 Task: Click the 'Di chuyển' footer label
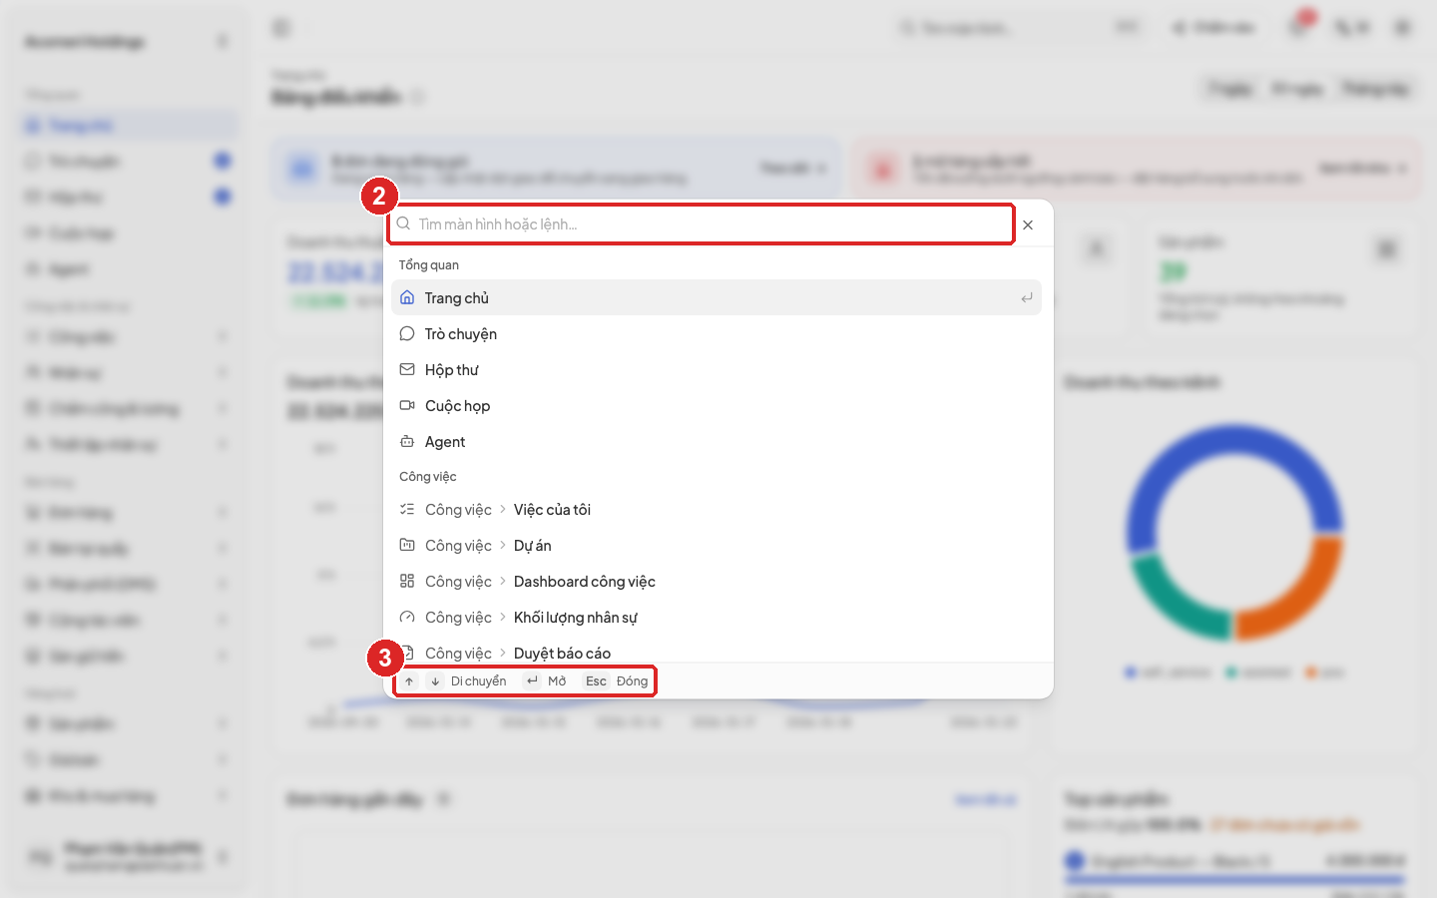tap(479, 681)
